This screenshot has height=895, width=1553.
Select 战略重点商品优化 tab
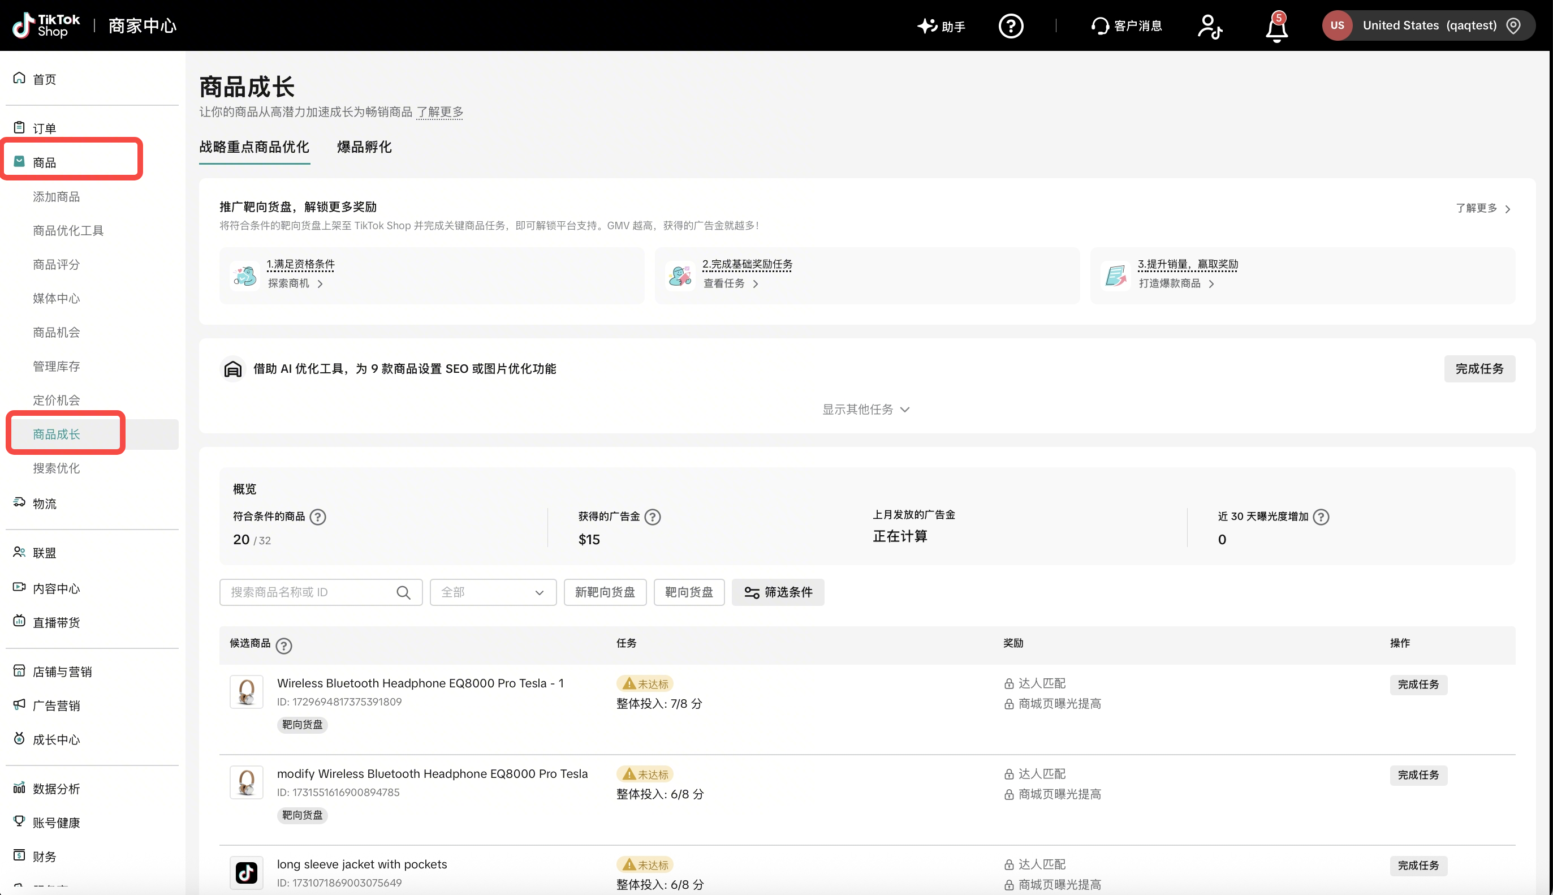coord(254,147)
